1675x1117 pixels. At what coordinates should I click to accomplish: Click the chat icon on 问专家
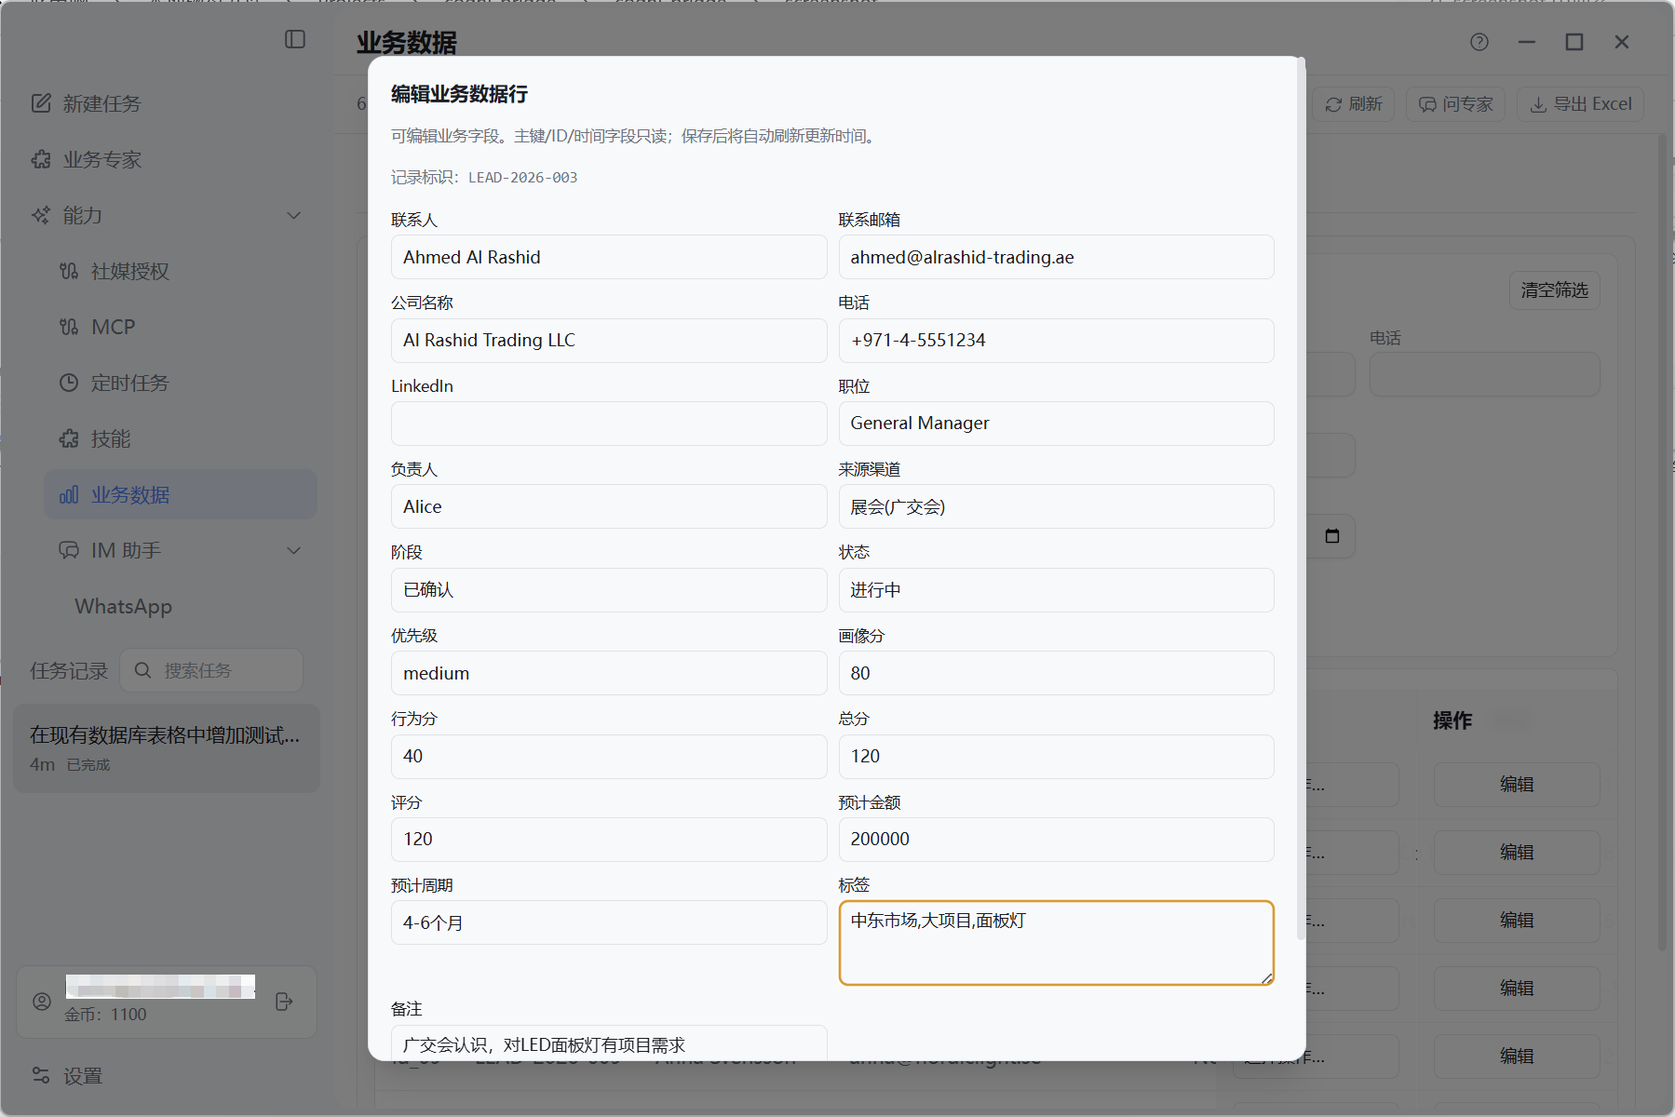pyautogui.click(x=1427, y=104)
